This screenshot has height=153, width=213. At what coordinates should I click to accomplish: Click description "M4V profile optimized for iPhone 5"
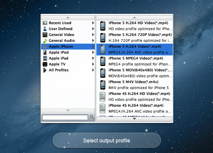(x=138, y=88)
